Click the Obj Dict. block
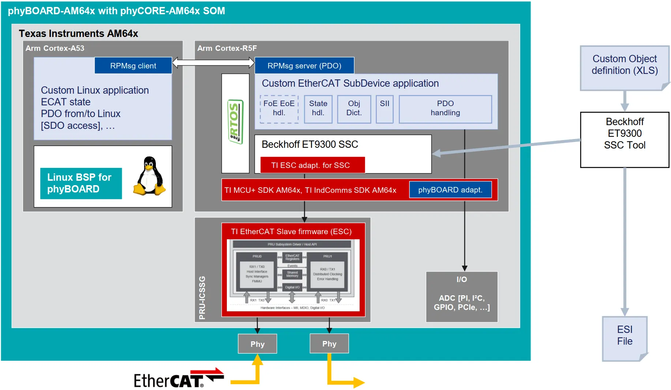 tap(354, 109)
